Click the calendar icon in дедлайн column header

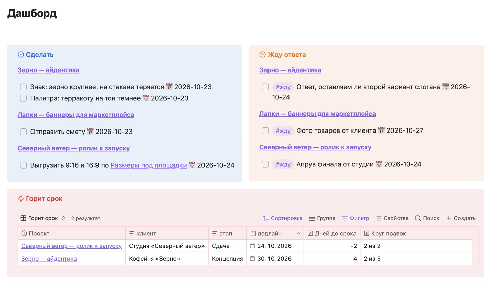point(253,233)
